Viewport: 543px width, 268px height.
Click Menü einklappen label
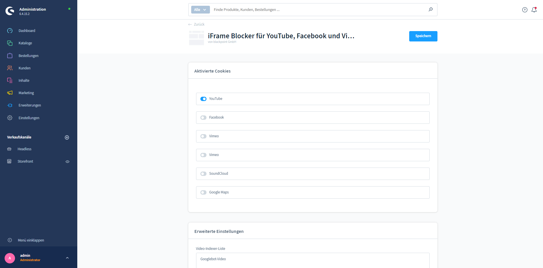point(31,240)
